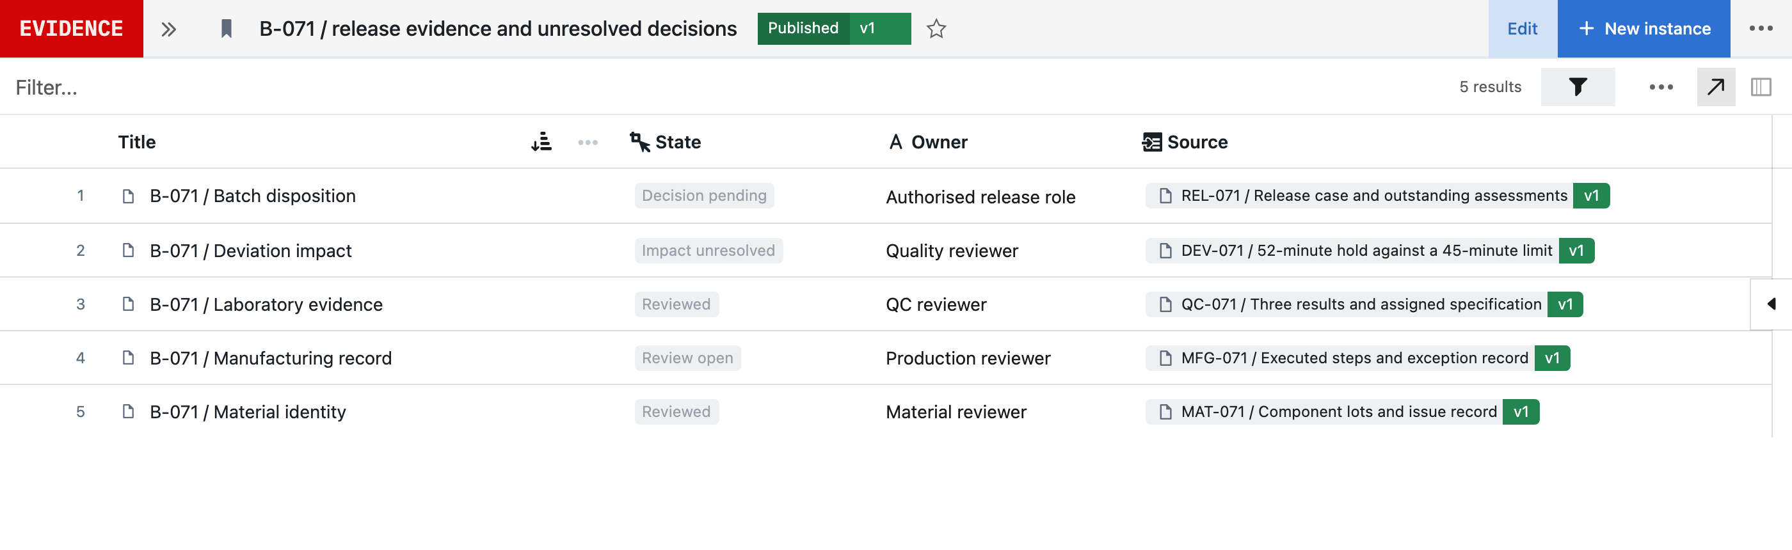Viewport: 1792px width, 550px height.
Task: Open B-071 / Deviation impact row
Action: click(250, 250)
